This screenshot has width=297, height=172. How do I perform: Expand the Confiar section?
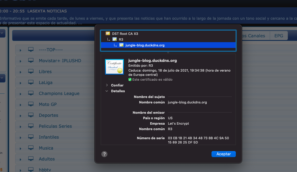coord(107,85)
